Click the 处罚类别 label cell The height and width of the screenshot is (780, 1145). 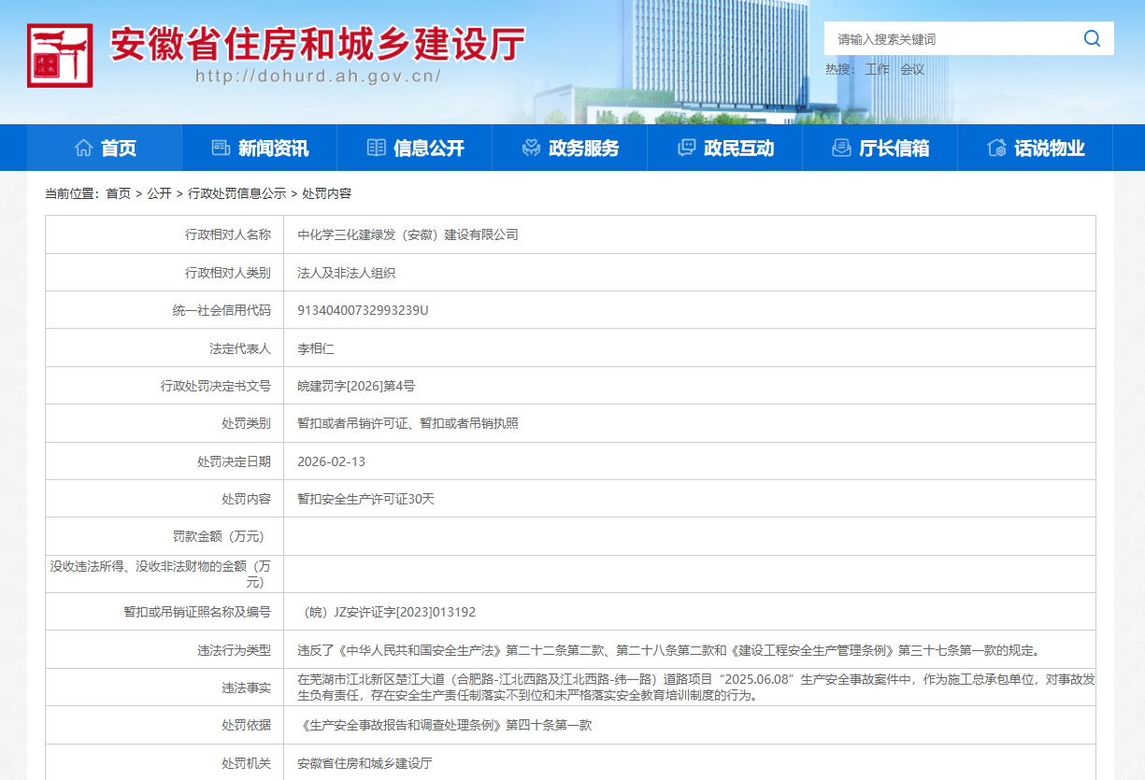tap(165, 423)
